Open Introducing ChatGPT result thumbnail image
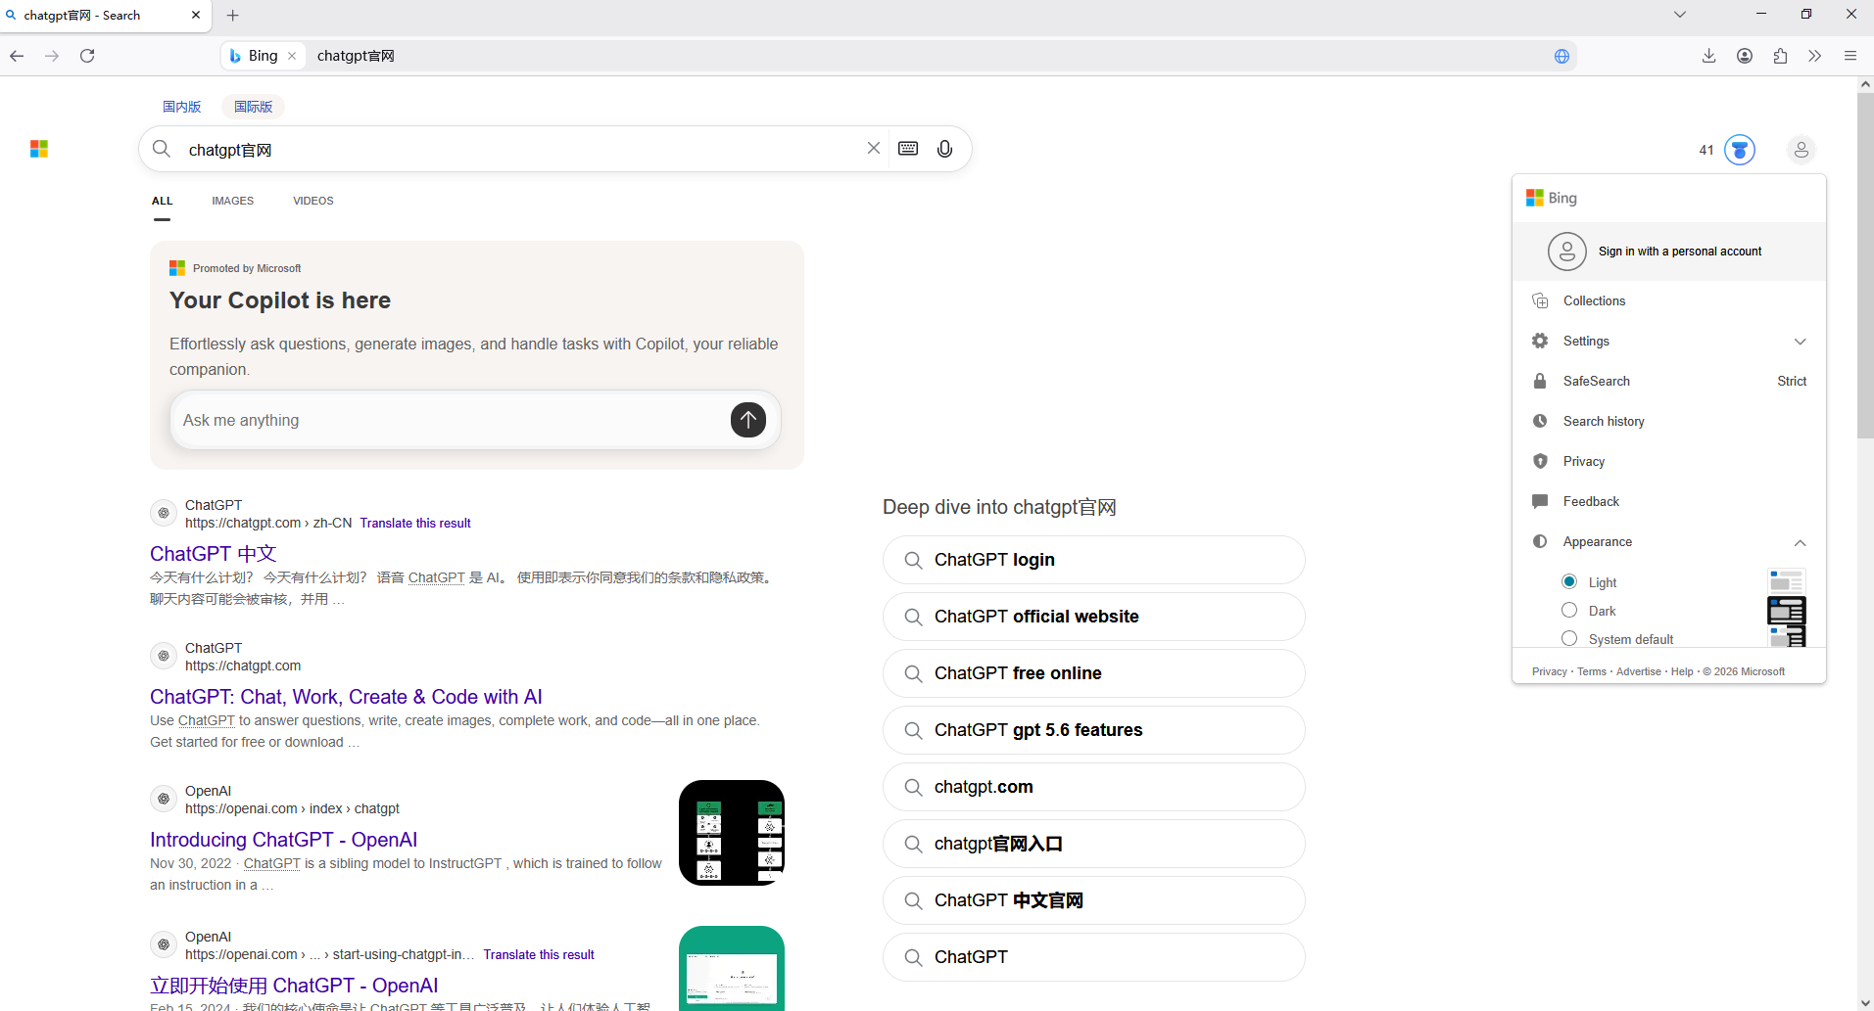The height and width of the screenshot is (1011, 1874). point(732,833)
